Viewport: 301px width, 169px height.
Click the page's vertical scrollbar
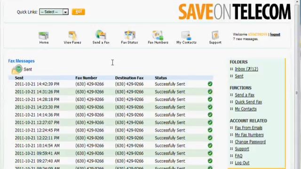pos(297,84)
